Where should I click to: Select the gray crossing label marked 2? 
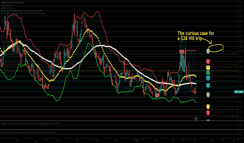click(208, 95)
